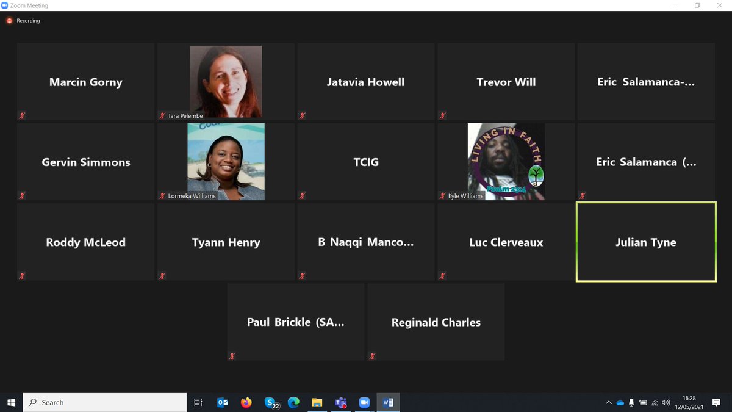
Task: Click the muted mic icon on Marcin Gorny tile
Action: tap(22, 115)
